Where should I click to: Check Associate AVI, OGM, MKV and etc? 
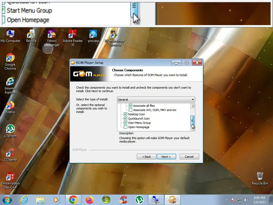130,110
